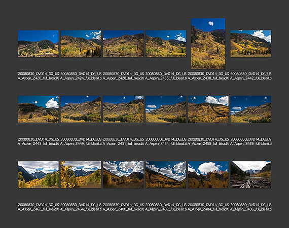This screenshot has width=289, height=228.
Task: Select the vertical Aspen_2438 thumbnail
Action: coord(208,44)
